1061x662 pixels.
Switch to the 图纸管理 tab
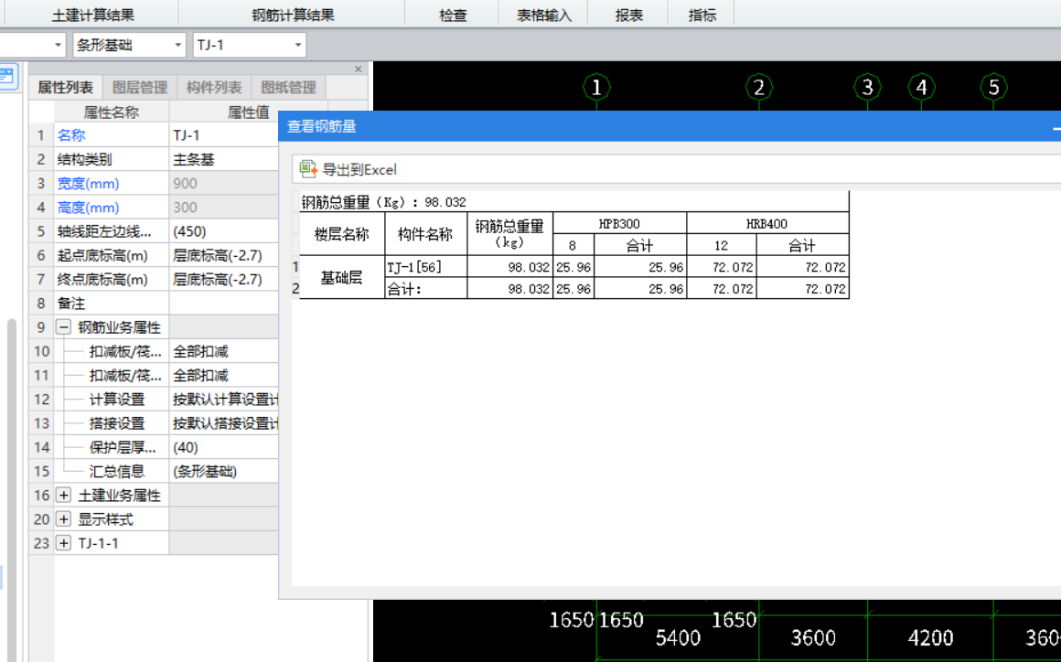[288, 87]
